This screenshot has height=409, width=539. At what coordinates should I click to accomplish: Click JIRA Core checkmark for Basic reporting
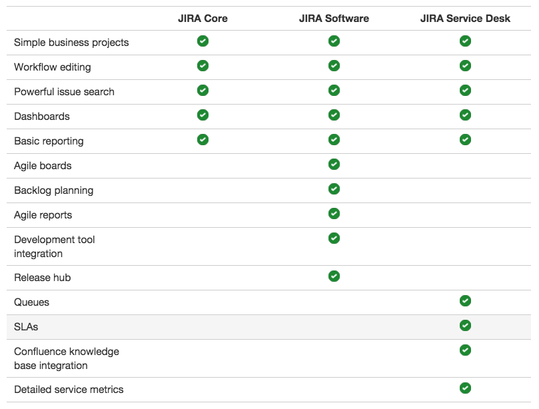(203, 140)
